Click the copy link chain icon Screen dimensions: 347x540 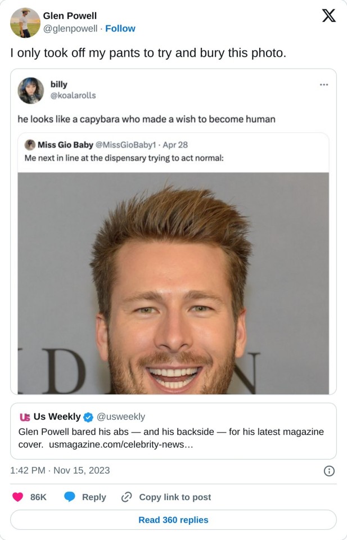127,497
